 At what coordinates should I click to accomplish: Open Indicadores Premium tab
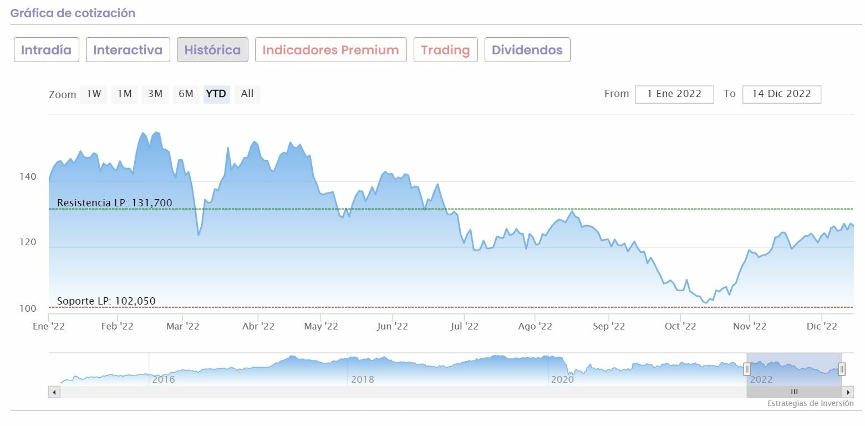tap(330, 50)
